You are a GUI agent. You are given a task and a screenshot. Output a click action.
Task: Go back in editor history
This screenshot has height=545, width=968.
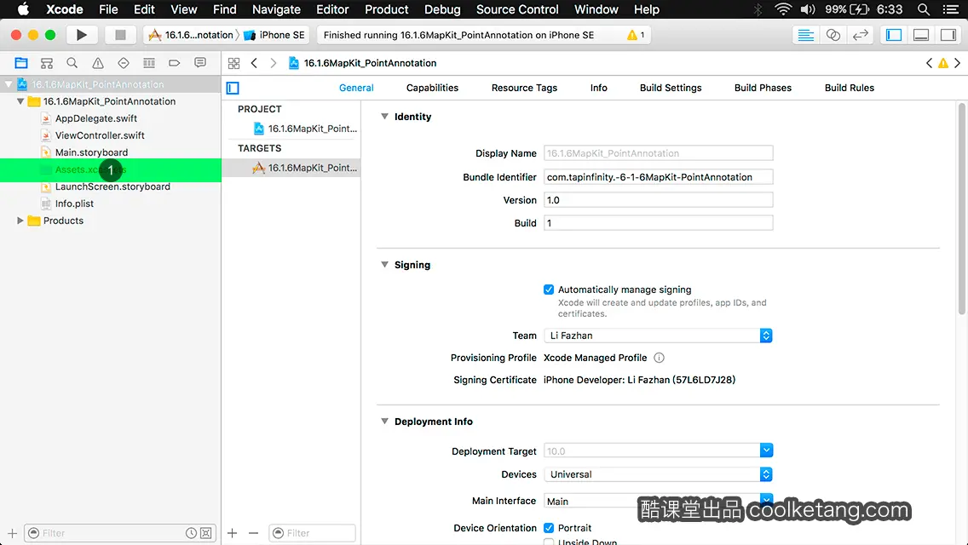pos(254,63)
